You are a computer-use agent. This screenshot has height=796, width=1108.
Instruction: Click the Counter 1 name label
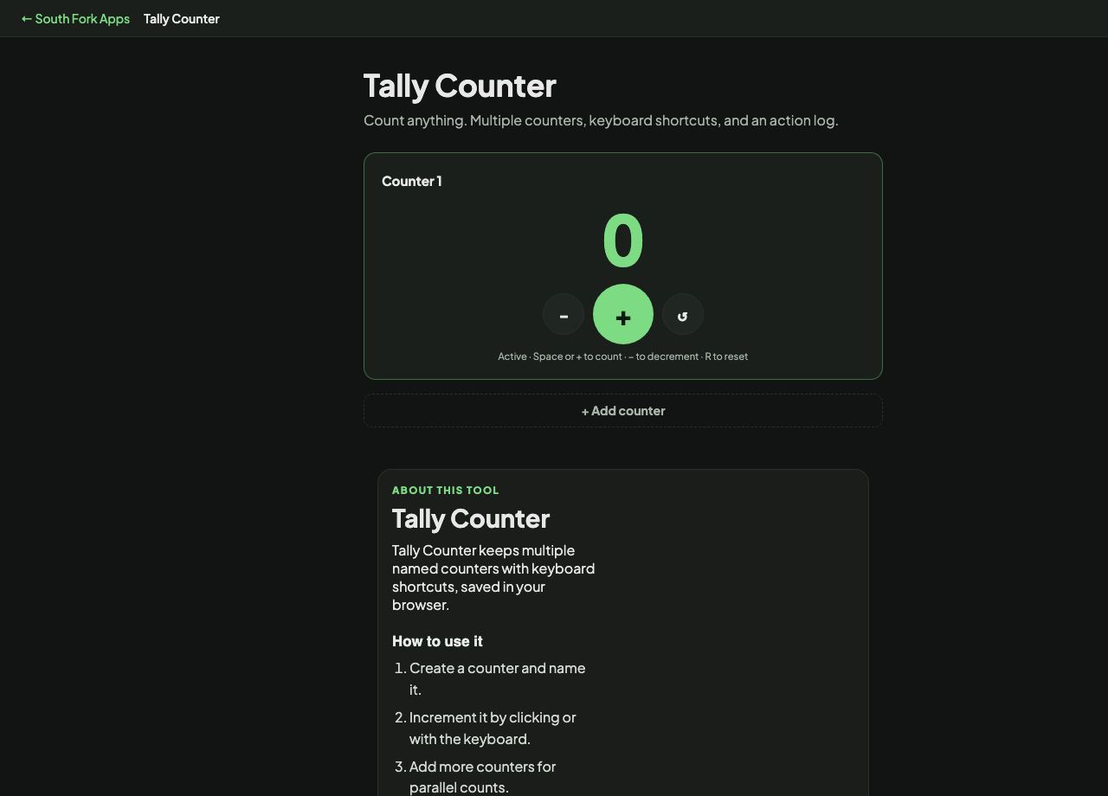coord(412,181)
